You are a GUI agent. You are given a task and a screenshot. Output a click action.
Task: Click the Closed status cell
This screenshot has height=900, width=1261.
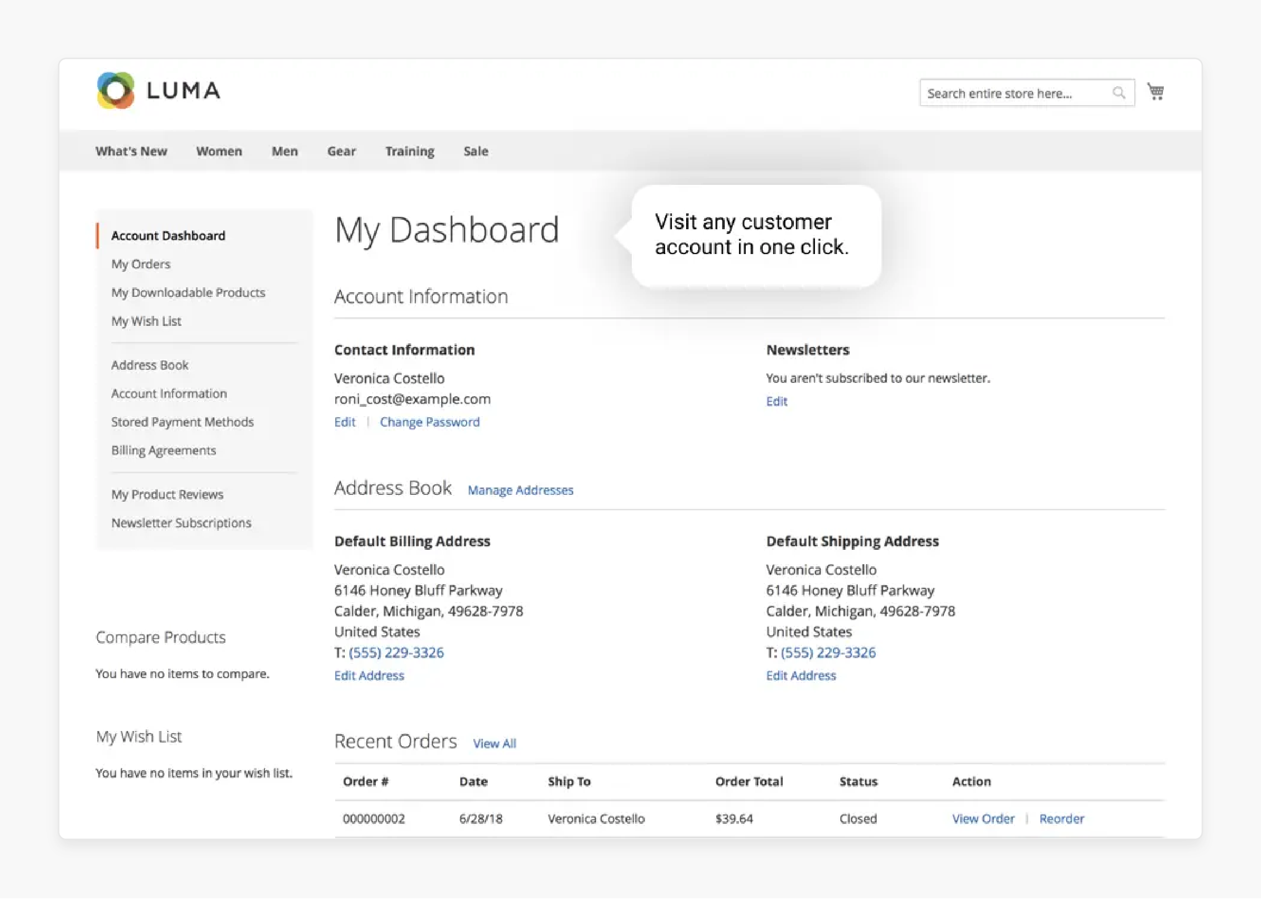coord(858,820)
